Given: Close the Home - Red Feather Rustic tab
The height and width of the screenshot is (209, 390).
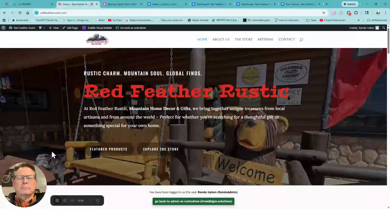Looking at the screenshot, I should [x=97, y=4].
